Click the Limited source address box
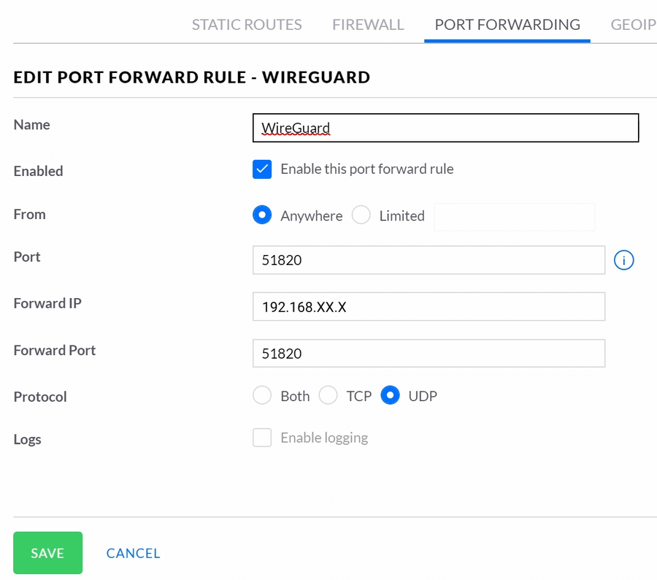Viewport: 657px width, 580px height. pyautogui.click(x=514, y=216)
